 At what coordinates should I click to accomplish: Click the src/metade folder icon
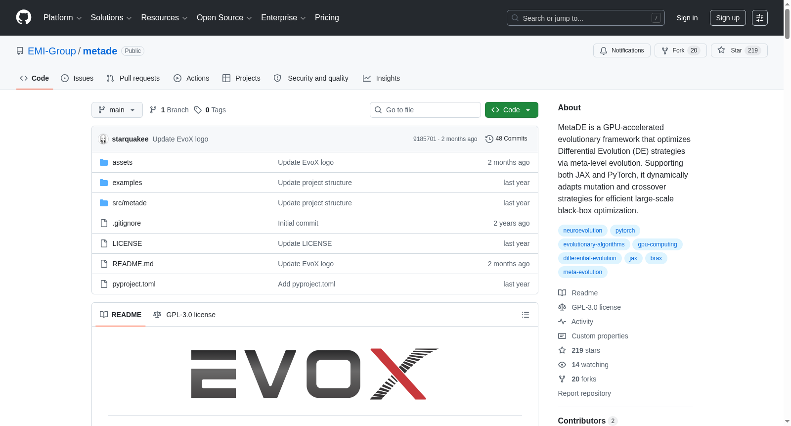104,203
